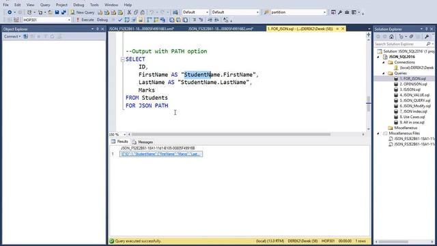Click the Navigate Backward icon

[10, 12]
